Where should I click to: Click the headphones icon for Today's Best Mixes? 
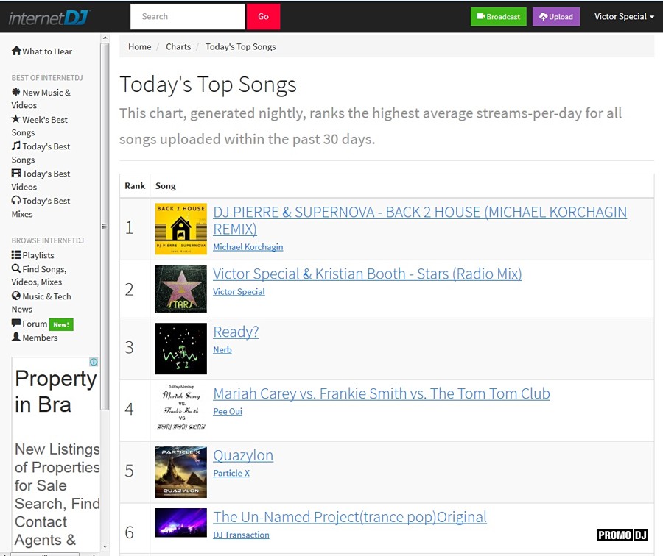click(x=16, y=201)
